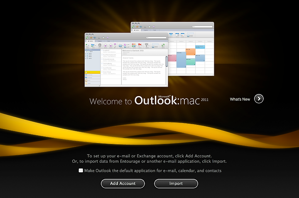Select the 'Welcome to Outlook:mac 2011' heading
Screen dimensions: 299x198
(149, 101)
